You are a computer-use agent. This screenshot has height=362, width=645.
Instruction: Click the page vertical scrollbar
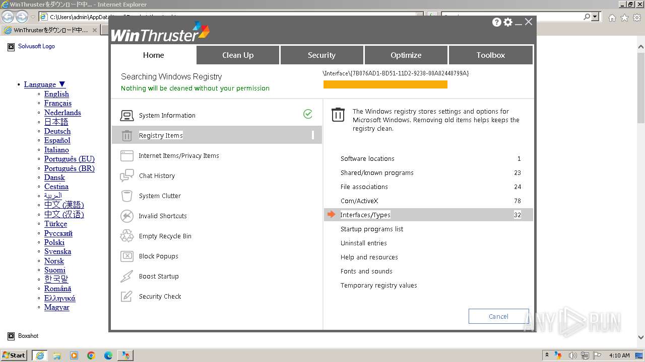pos(641,192)
